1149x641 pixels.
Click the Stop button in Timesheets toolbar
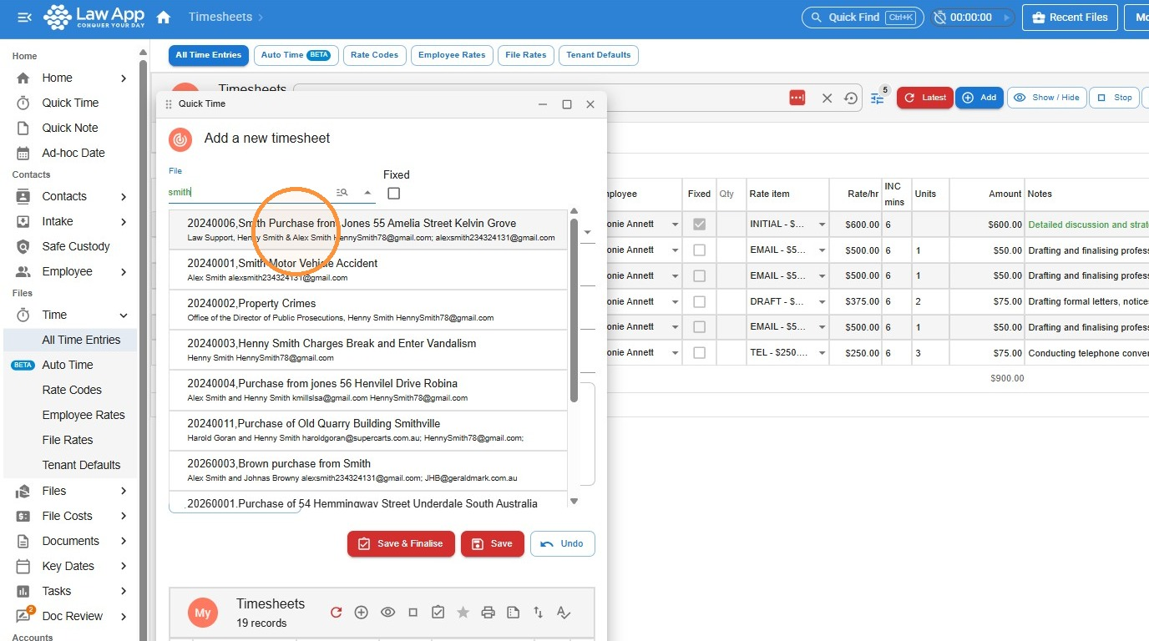1115,98
